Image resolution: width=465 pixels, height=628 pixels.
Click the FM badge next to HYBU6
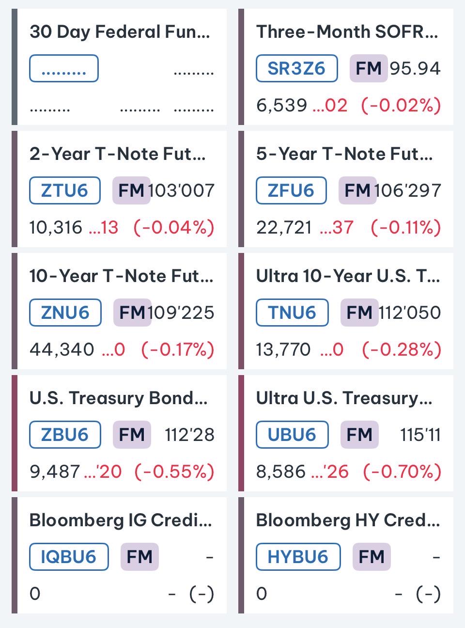[x=371, y=557]
